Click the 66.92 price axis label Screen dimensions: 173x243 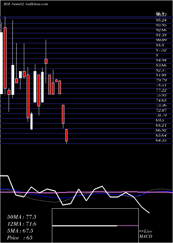tap(161, 130)
